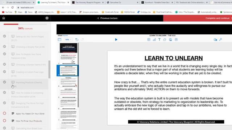The width and height of the screenshot is (232, 130).
Task: Click the browser back arrow
Action: 3,8
